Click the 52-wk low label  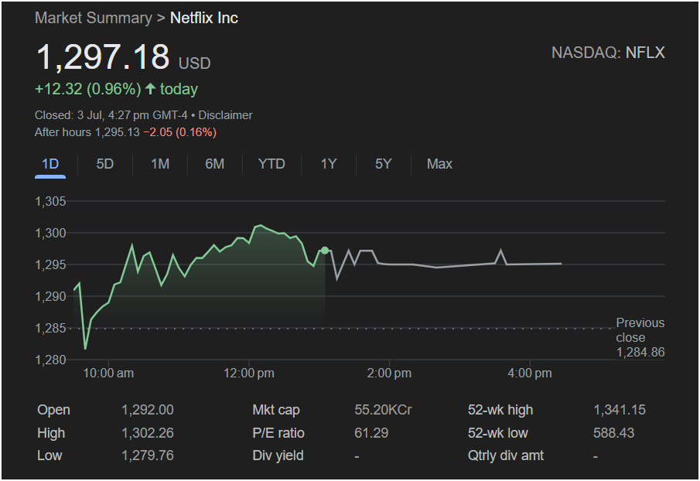click(x=498, y=433)
